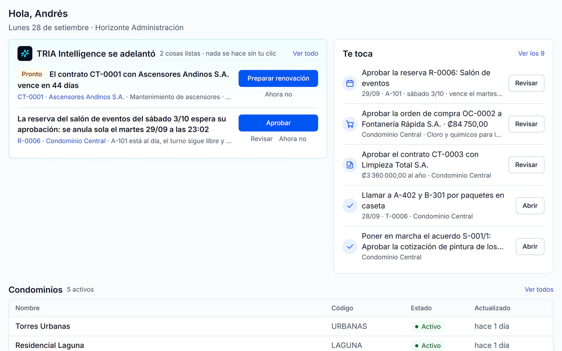The image size is (562, 351).
Task: Click the 5 activos count label
Action: tap(80, 289)
